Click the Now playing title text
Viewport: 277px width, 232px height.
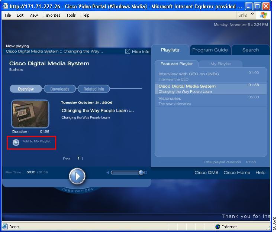click(54, 51)
